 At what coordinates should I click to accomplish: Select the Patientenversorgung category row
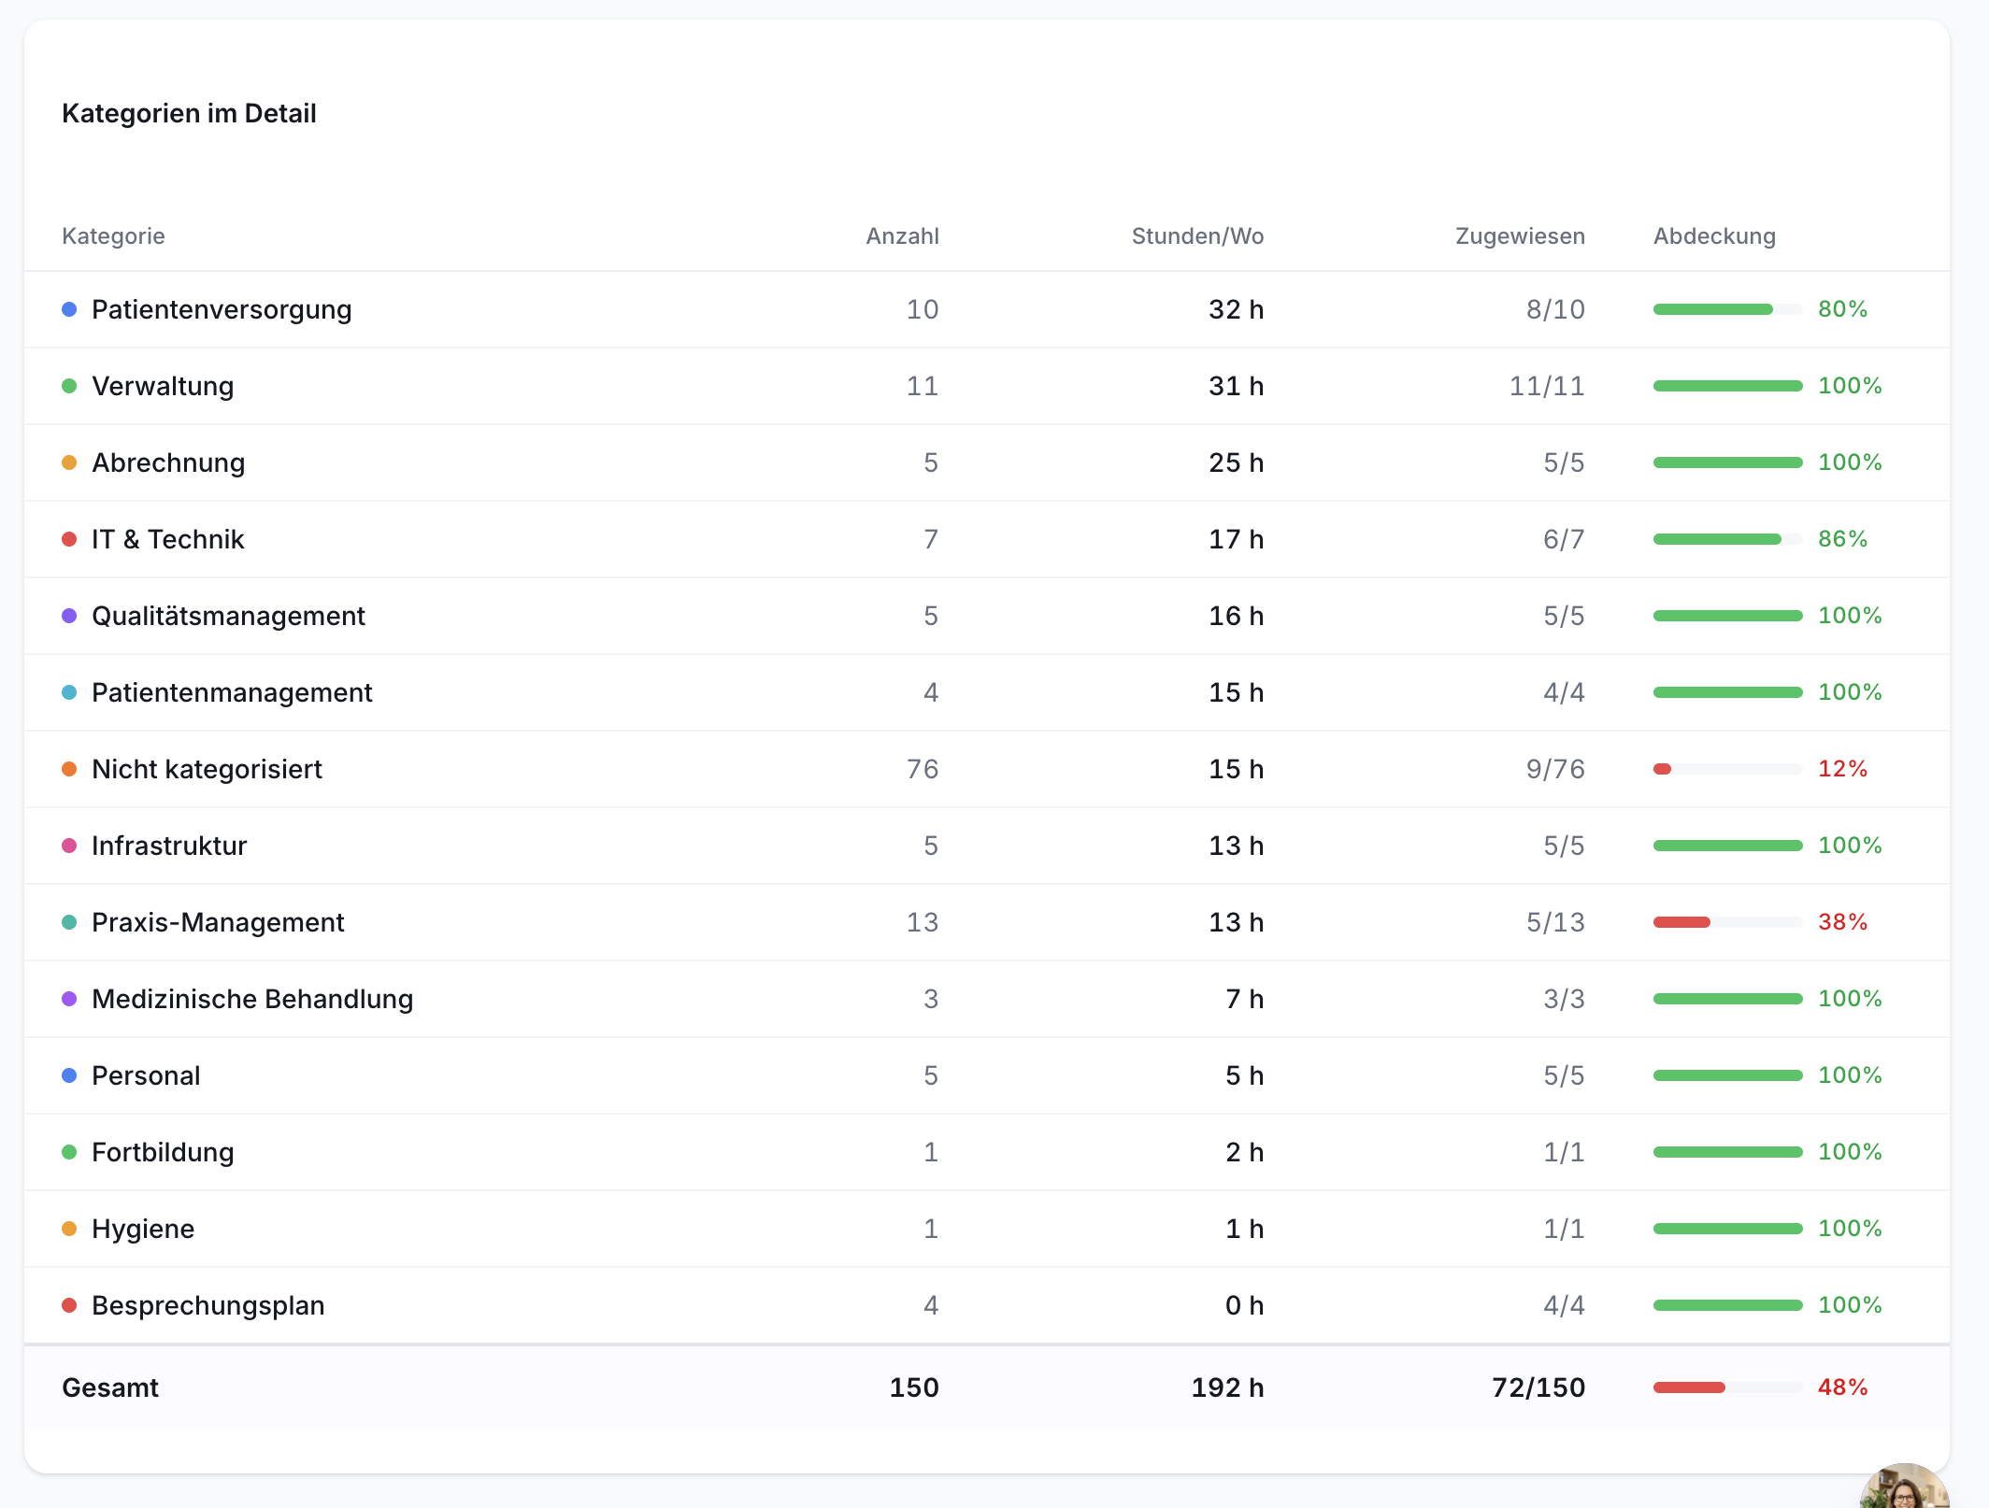tap(987, 309)
